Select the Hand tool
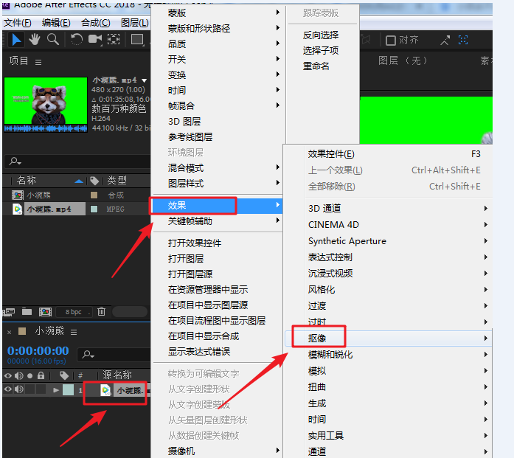 (35, 40)
